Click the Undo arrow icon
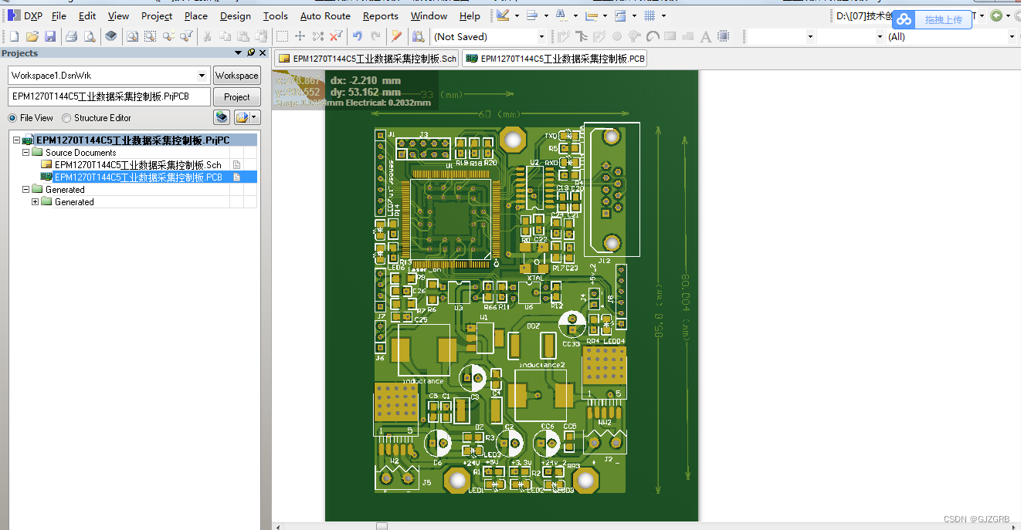 coord(358,36)
